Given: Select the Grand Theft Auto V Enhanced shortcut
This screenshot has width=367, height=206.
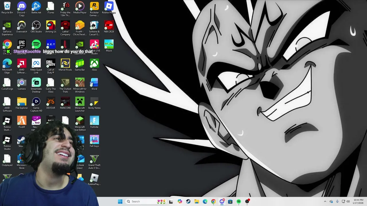Looking at the screenshot, I should [x=94, y=162].
